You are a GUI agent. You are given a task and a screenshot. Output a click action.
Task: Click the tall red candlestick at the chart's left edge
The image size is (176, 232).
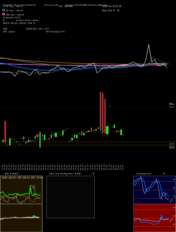(x=5, y=132)
